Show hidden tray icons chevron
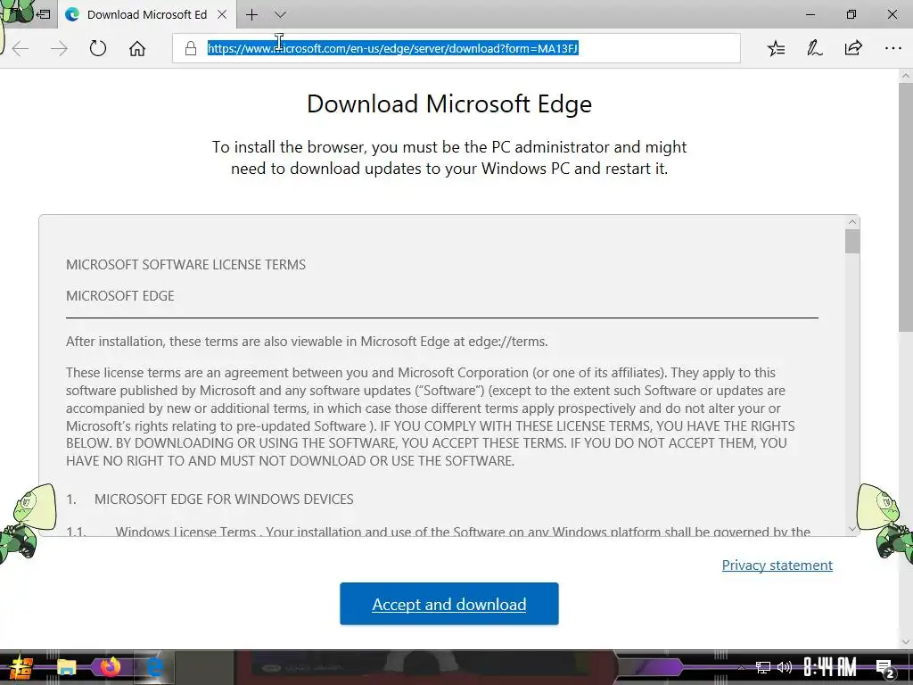This screenshot has width=913, height=685. point(741,667)
